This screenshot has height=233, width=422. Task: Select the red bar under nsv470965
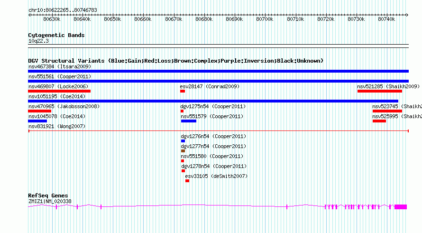39,111
